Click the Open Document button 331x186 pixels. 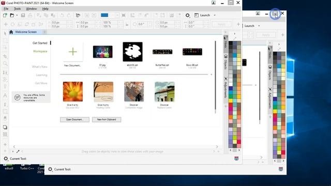pyautogui.click(x=74, y=119)
